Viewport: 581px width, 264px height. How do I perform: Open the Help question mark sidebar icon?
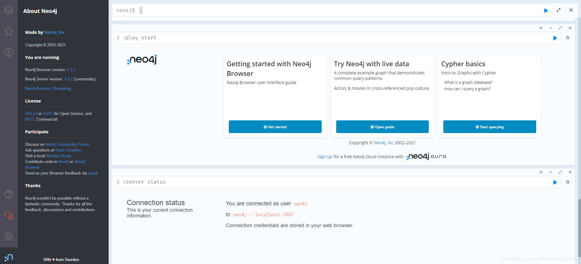(x=9, y=194)
